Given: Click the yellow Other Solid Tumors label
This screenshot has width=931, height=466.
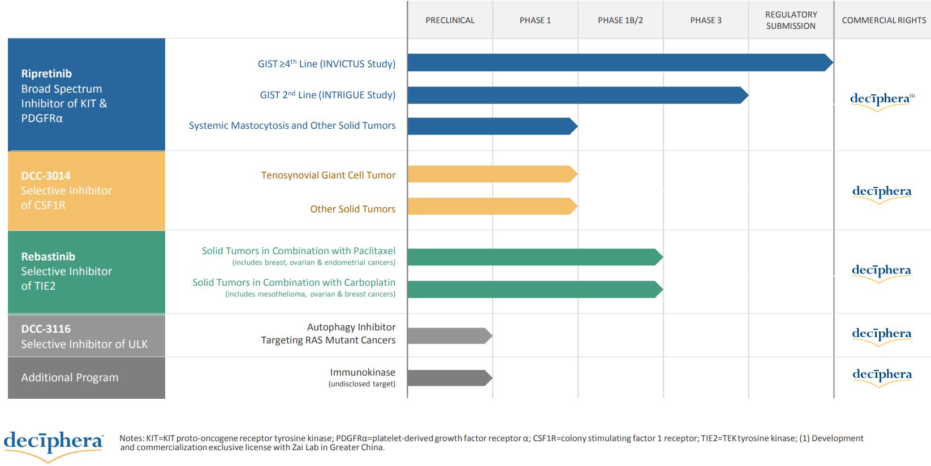Looking at the screenshot, I should click(353, 209).
